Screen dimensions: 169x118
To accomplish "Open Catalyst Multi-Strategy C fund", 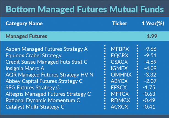I will [37, 106].
